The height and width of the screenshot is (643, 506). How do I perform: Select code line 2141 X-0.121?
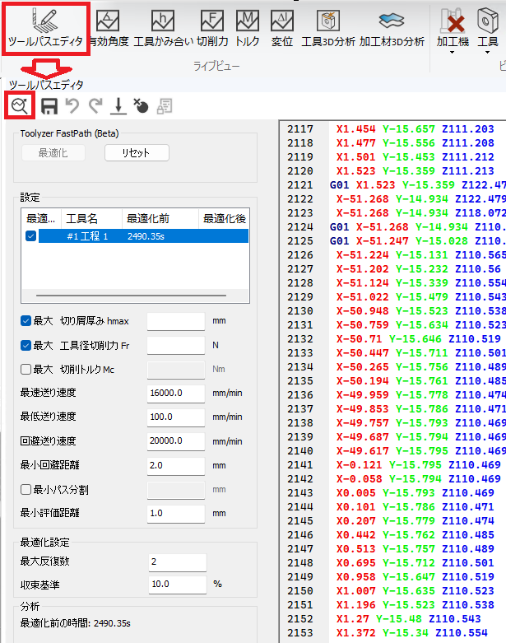pos(418,464)
